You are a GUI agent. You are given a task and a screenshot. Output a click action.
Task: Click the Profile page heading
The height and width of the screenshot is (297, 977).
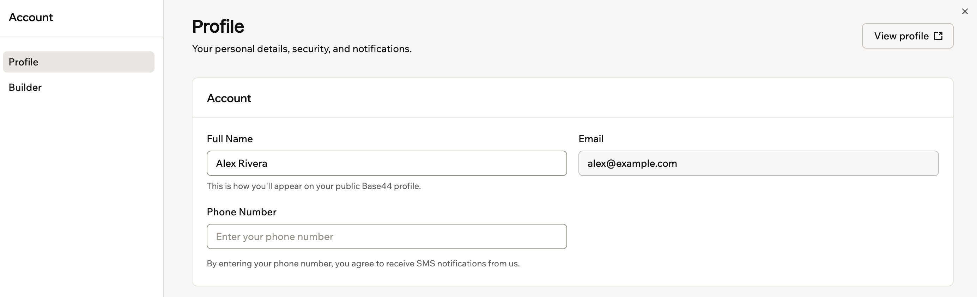click(x=218, y=26)
